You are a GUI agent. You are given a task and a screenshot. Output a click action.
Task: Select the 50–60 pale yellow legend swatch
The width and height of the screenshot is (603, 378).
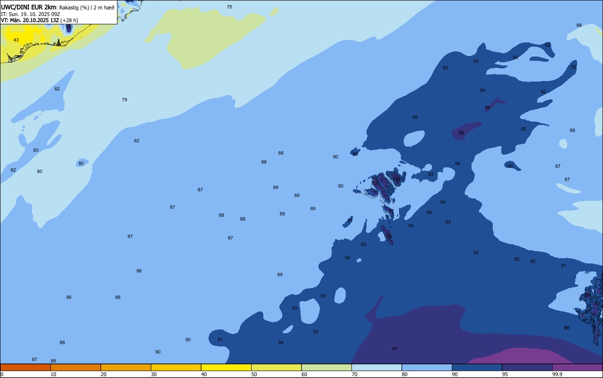point(277,367)
